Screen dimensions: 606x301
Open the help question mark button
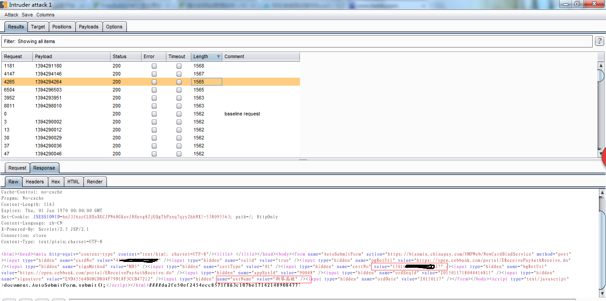click(x=599, y=41)
